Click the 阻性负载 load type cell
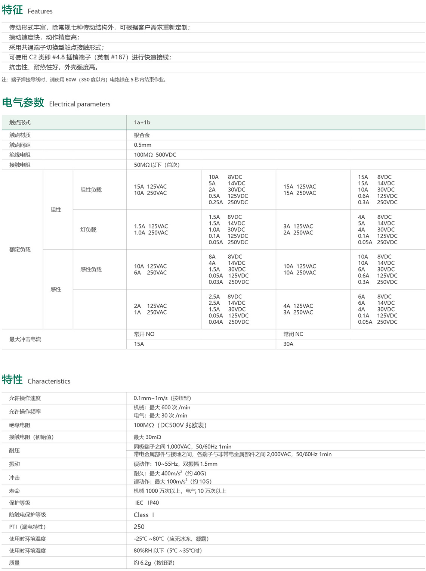This screenshot has width=426, height=571. [x=91, y=190]
